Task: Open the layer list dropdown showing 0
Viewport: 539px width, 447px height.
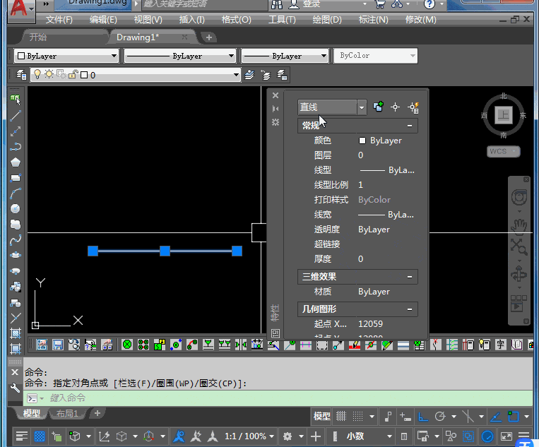Action: [136, 75]
